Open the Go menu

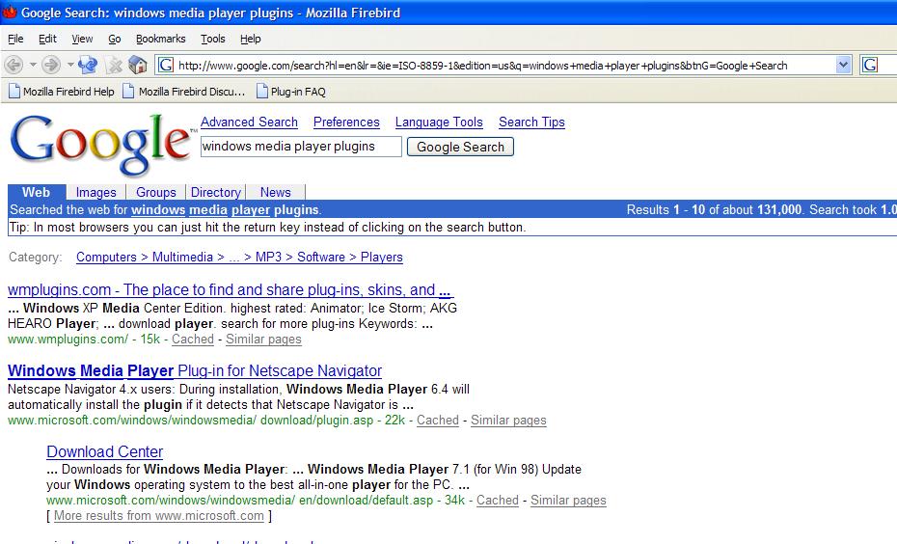click(x=115, y=39)
